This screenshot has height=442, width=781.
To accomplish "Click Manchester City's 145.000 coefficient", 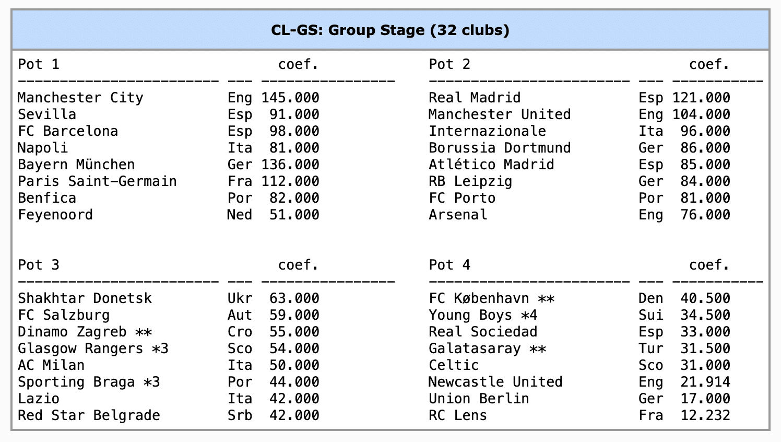I will coord(290,98).
